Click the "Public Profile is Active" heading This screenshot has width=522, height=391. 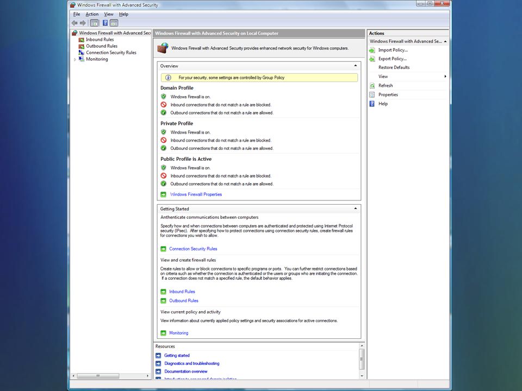186,159
